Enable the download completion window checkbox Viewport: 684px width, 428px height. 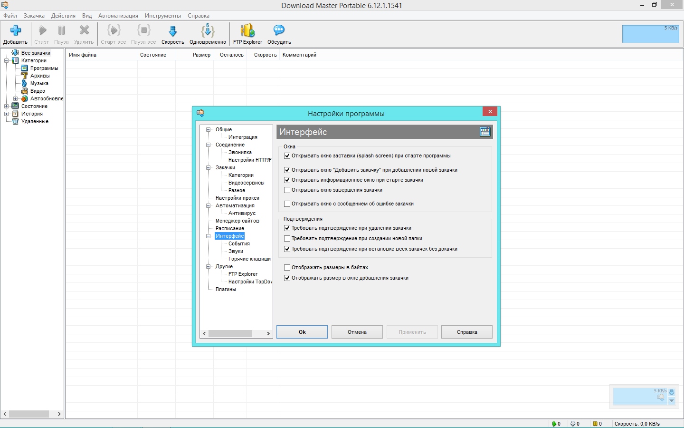pyautogui.click(x=287, y=190)
